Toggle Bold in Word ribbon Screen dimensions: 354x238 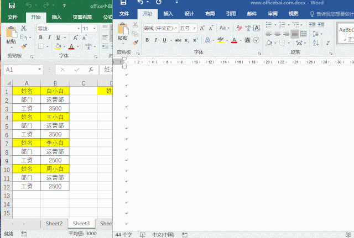147,40
